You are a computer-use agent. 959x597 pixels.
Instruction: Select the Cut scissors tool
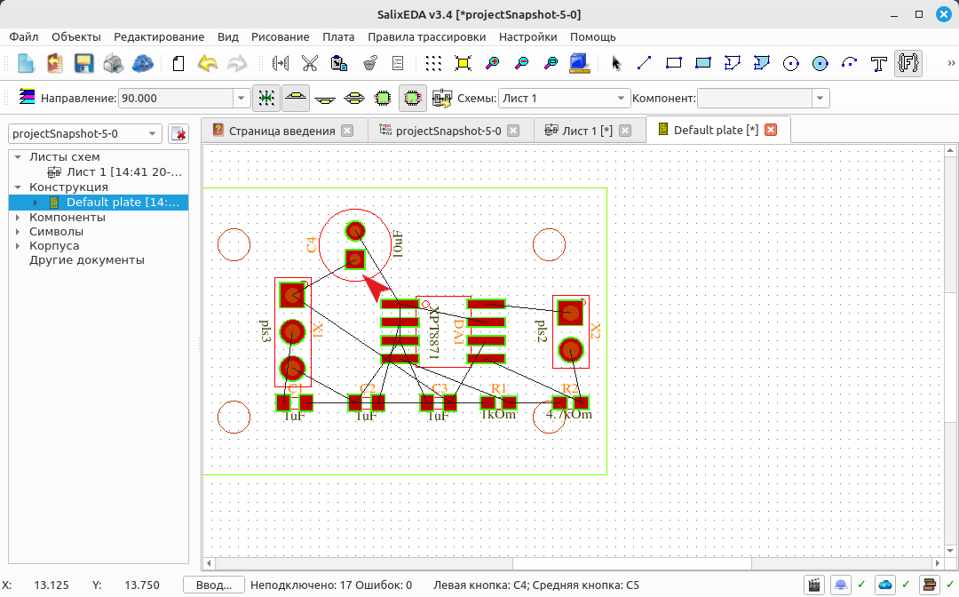point(310,63)
